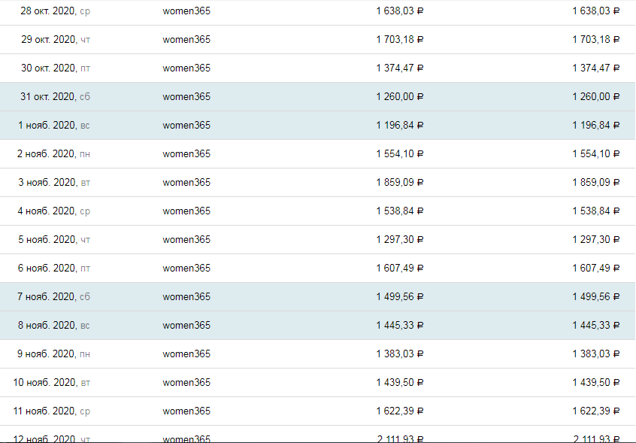Screen dimensions: 636x443
Task: Click the 5 нояб. 2020 date cell
Action: point(54,240)
